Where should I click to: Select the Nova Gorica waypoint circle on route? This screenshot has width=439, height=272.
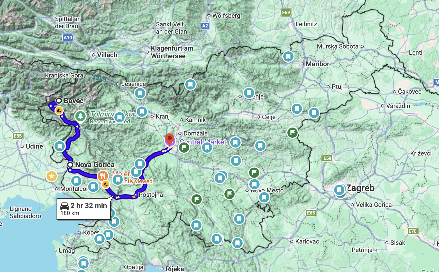70,164
